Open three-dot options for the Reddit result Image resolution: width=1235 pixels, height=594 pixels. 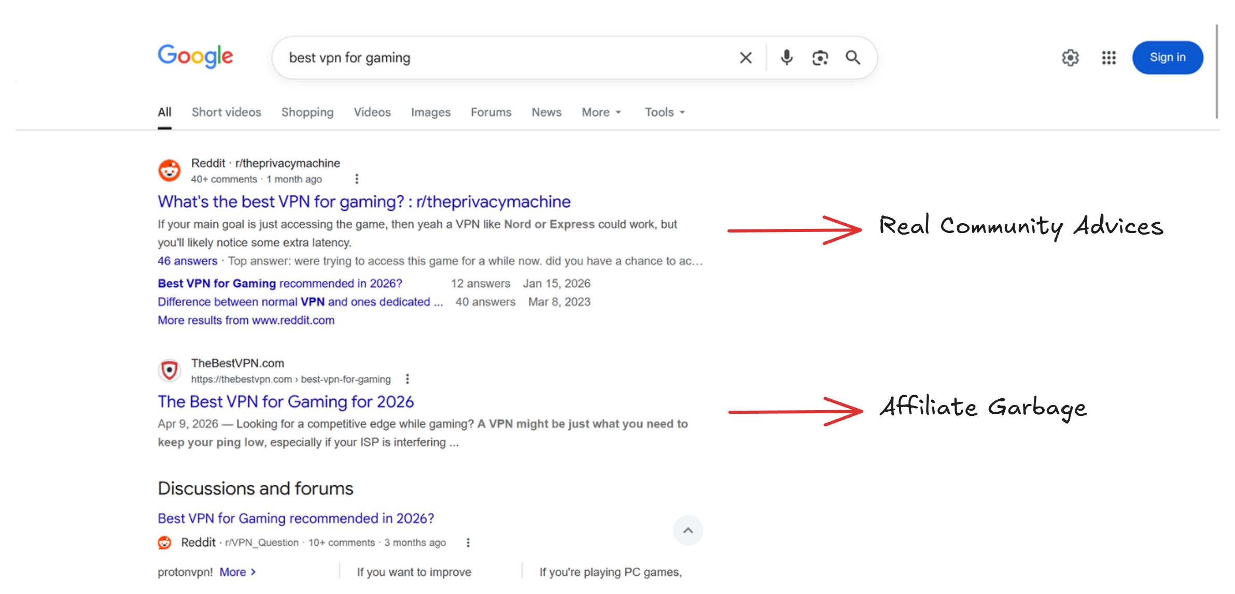click(x=357, y=179)
